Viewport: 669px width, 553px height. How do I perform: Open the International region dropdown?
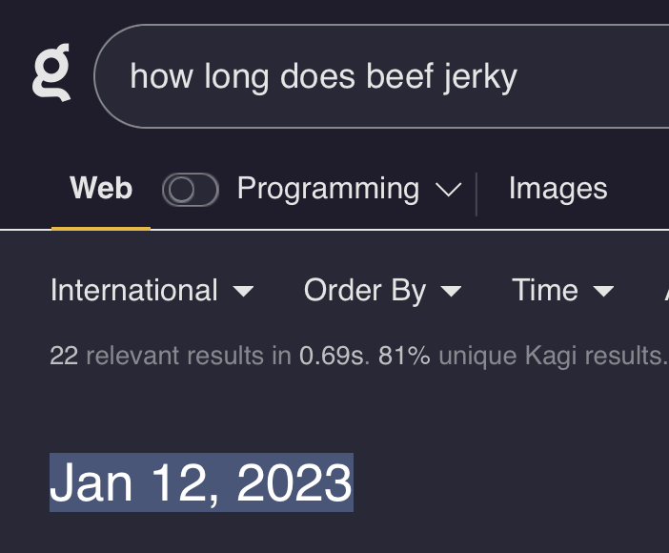[x=152, y=290]
